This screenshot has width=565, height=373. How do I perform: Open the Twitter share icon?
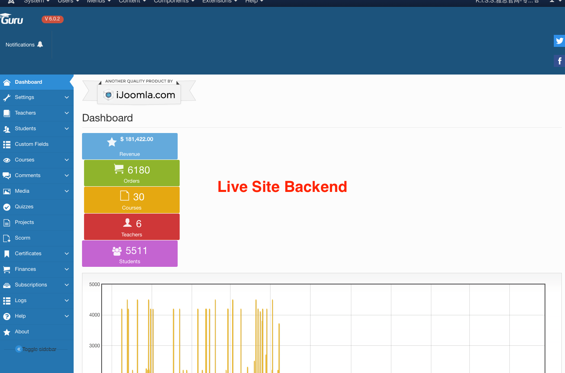pyautogui.click(x=559, y=40)
